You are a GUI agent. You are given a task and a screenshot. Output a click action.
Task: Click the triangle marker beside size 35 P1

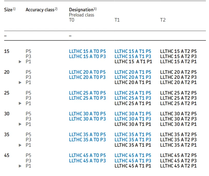click(x=20, y=145)
